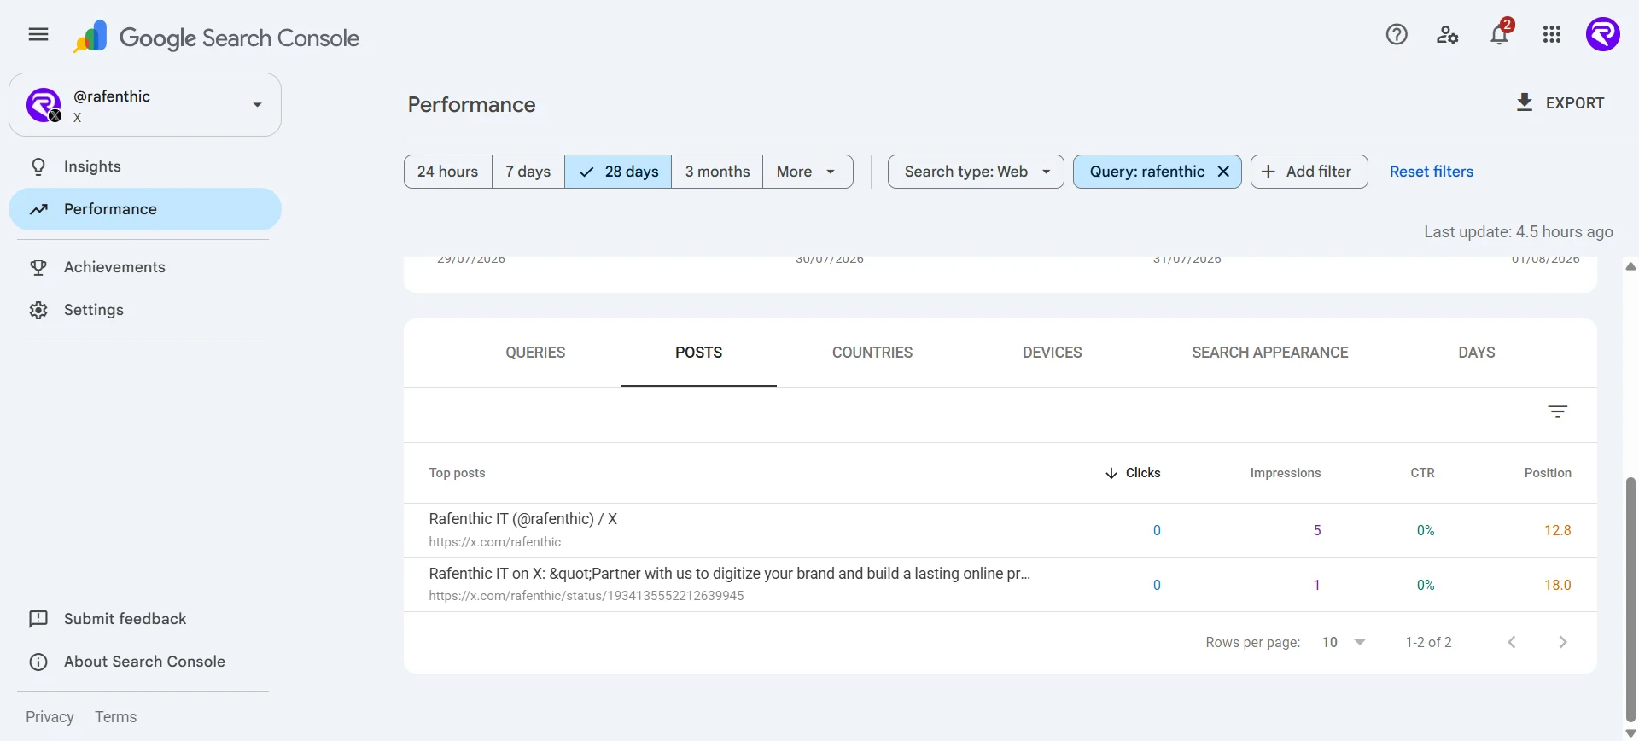1639x741 pixels.
Task: Switch to the DEVICES tab
Action: click(1053, 353)
